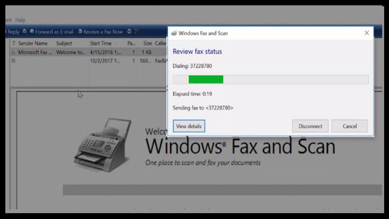Click the '566...' size cell
Image resolution: width=389 pixels, height=219 pixels.
(x=145, y=61)
